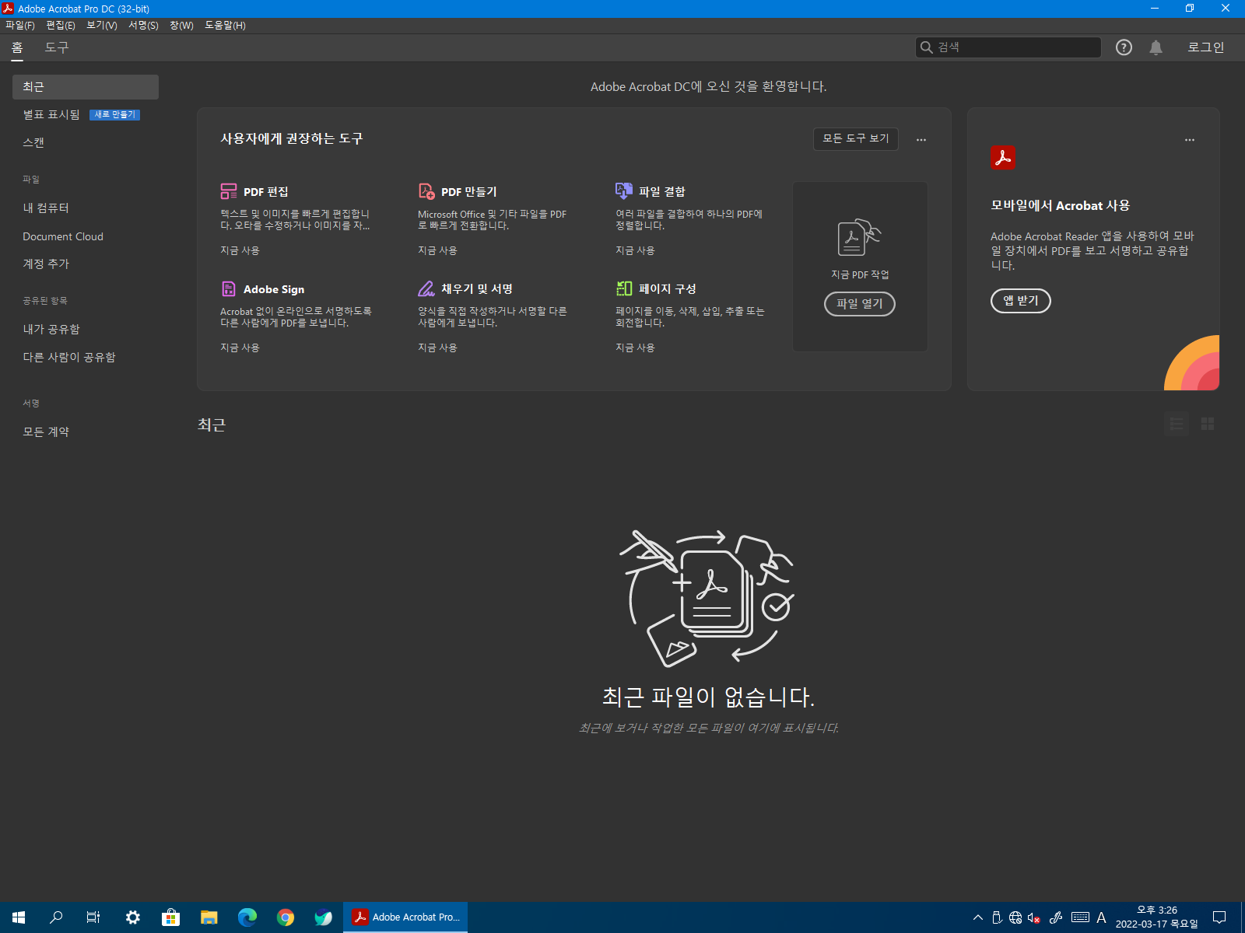Open the Windows action center icon
The image size is (1245, 933).
[1219, 917]
